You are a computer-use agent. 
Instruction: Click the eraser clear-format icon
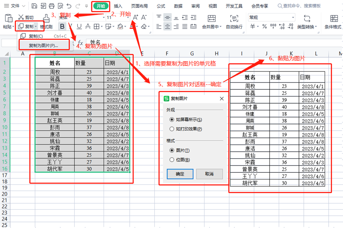pos(144,27)
